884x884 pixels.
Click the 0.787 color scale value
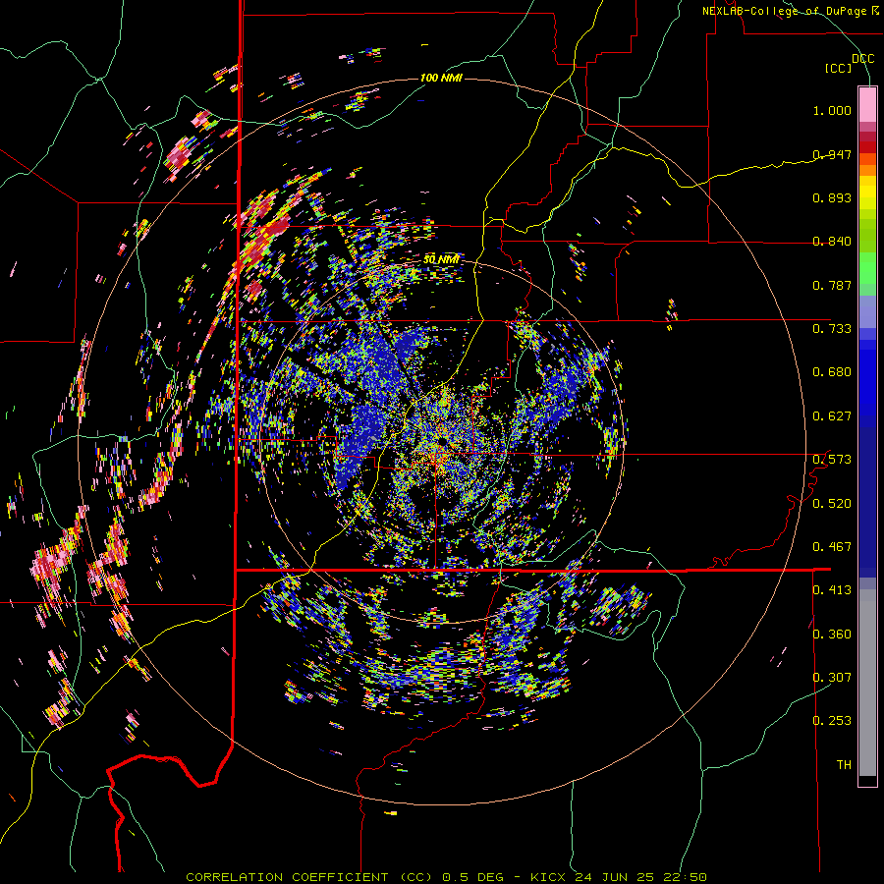point(832,285)
